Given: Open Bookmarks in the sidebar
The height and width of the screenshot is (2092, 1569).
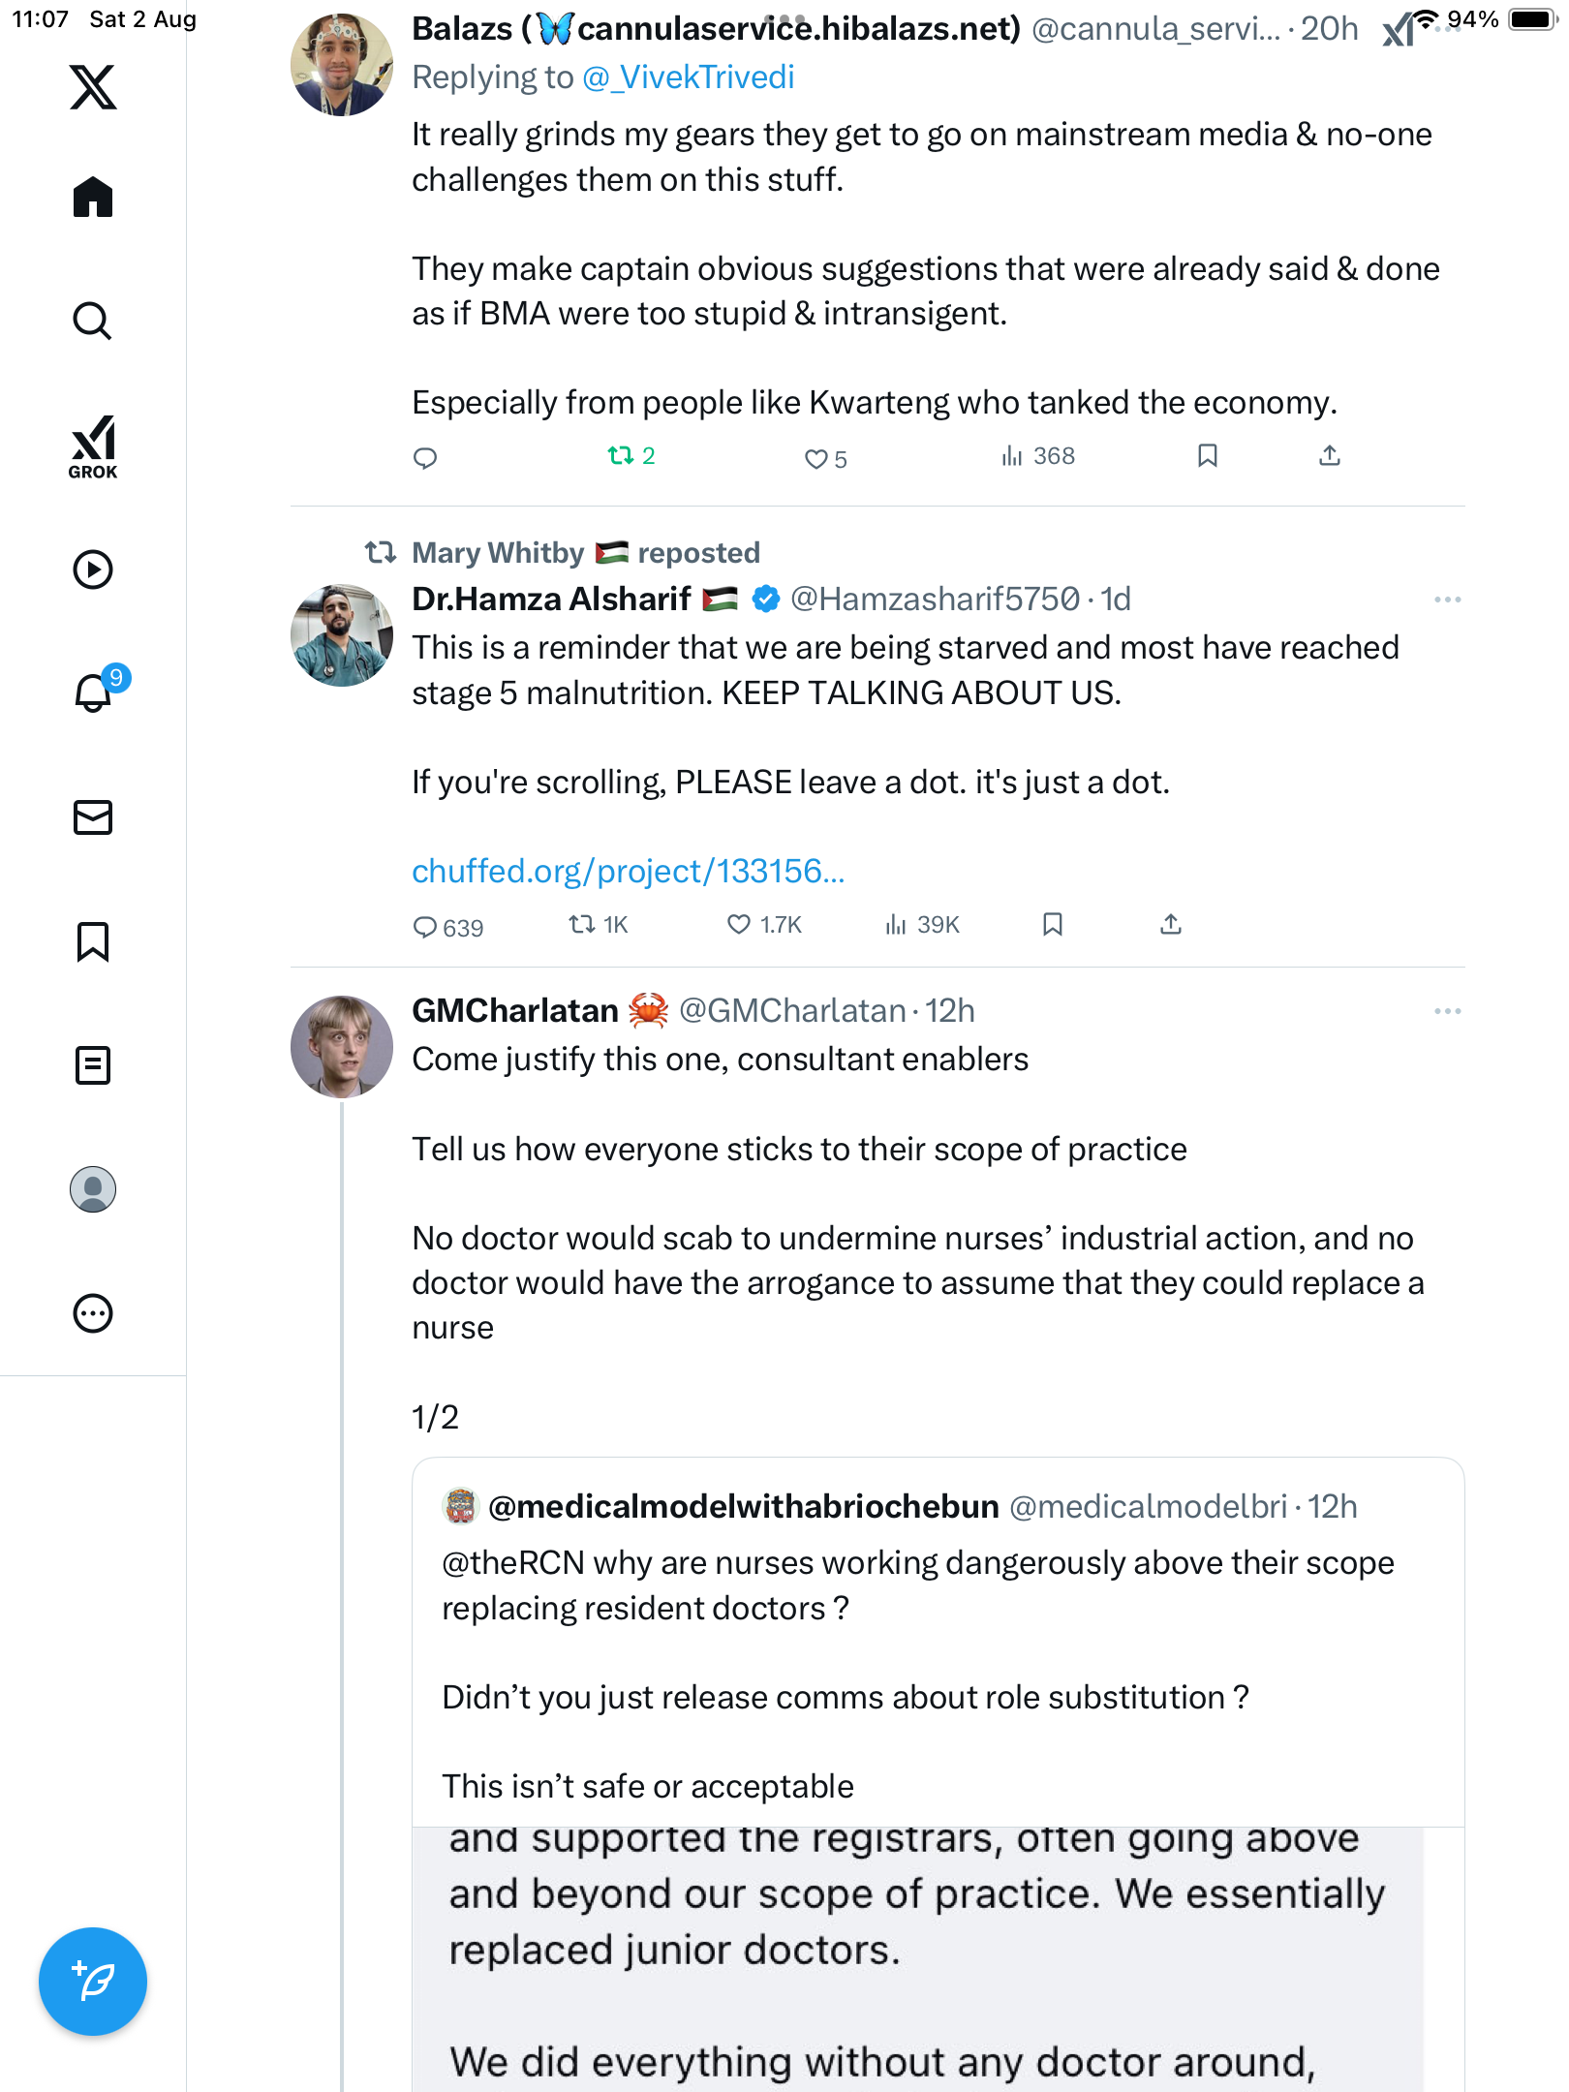Looking at the screenshot, I should click(x=93, y=941).
